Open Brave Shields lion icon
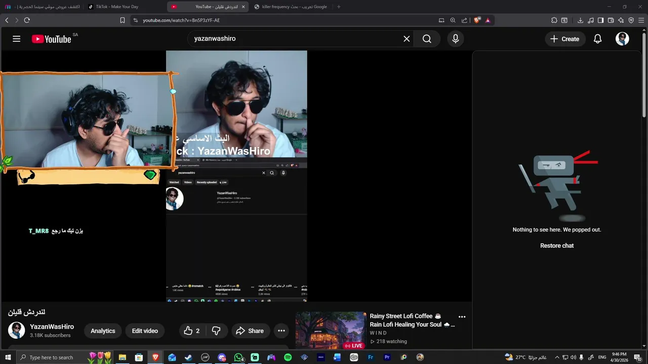The image size is (648, 364). 477,20
